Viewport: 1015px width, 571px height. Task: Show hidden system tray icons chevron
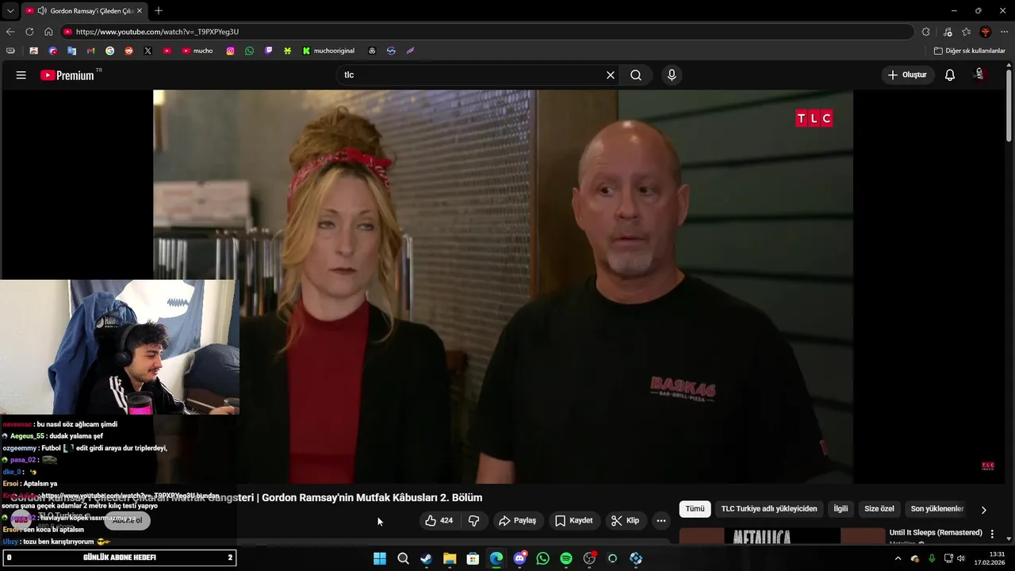(x=898, y=558)
